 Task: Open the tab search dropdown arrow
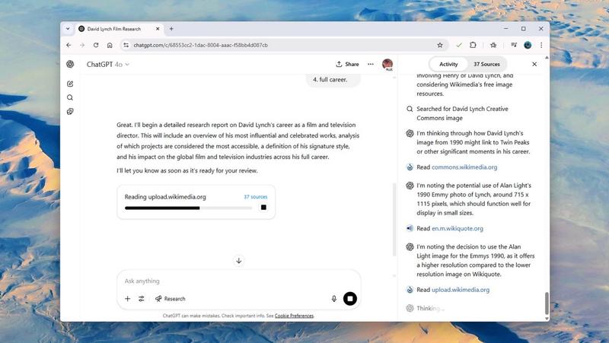(68, 29)
